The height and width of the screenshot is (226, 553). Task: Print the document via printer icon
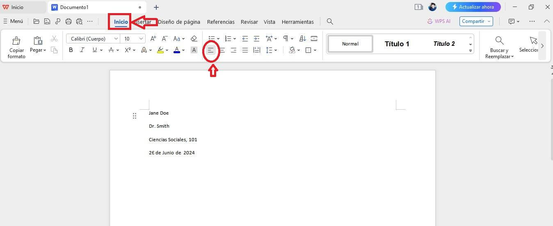point(69,21)
